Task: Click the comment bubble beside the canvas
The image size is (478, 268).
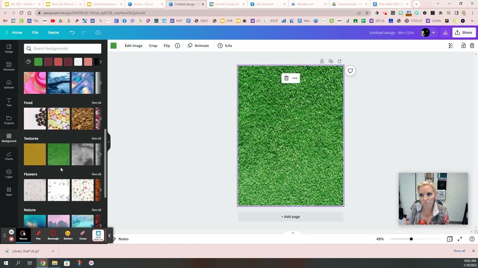Action: [350, 71]
